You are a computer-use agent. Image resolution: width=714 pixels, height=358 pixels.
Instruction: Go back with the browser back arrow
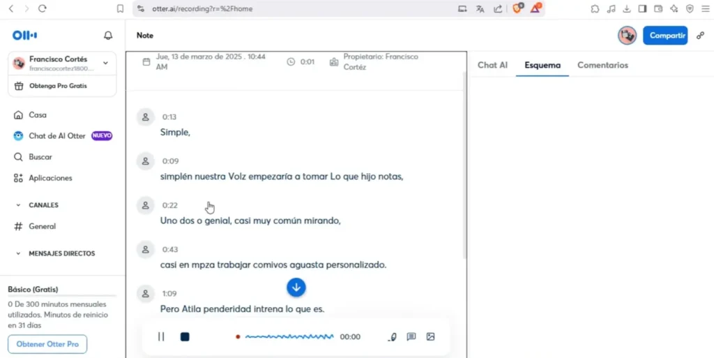[11, 8]
